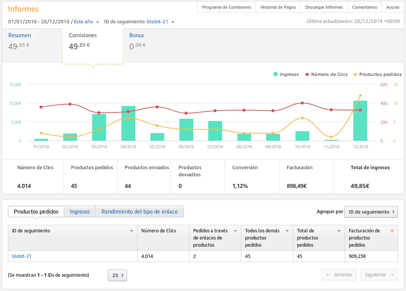This screenshot has width=406, height=291.
Task: Sort by ID de seguimiento column arrow
Action: 132,231
